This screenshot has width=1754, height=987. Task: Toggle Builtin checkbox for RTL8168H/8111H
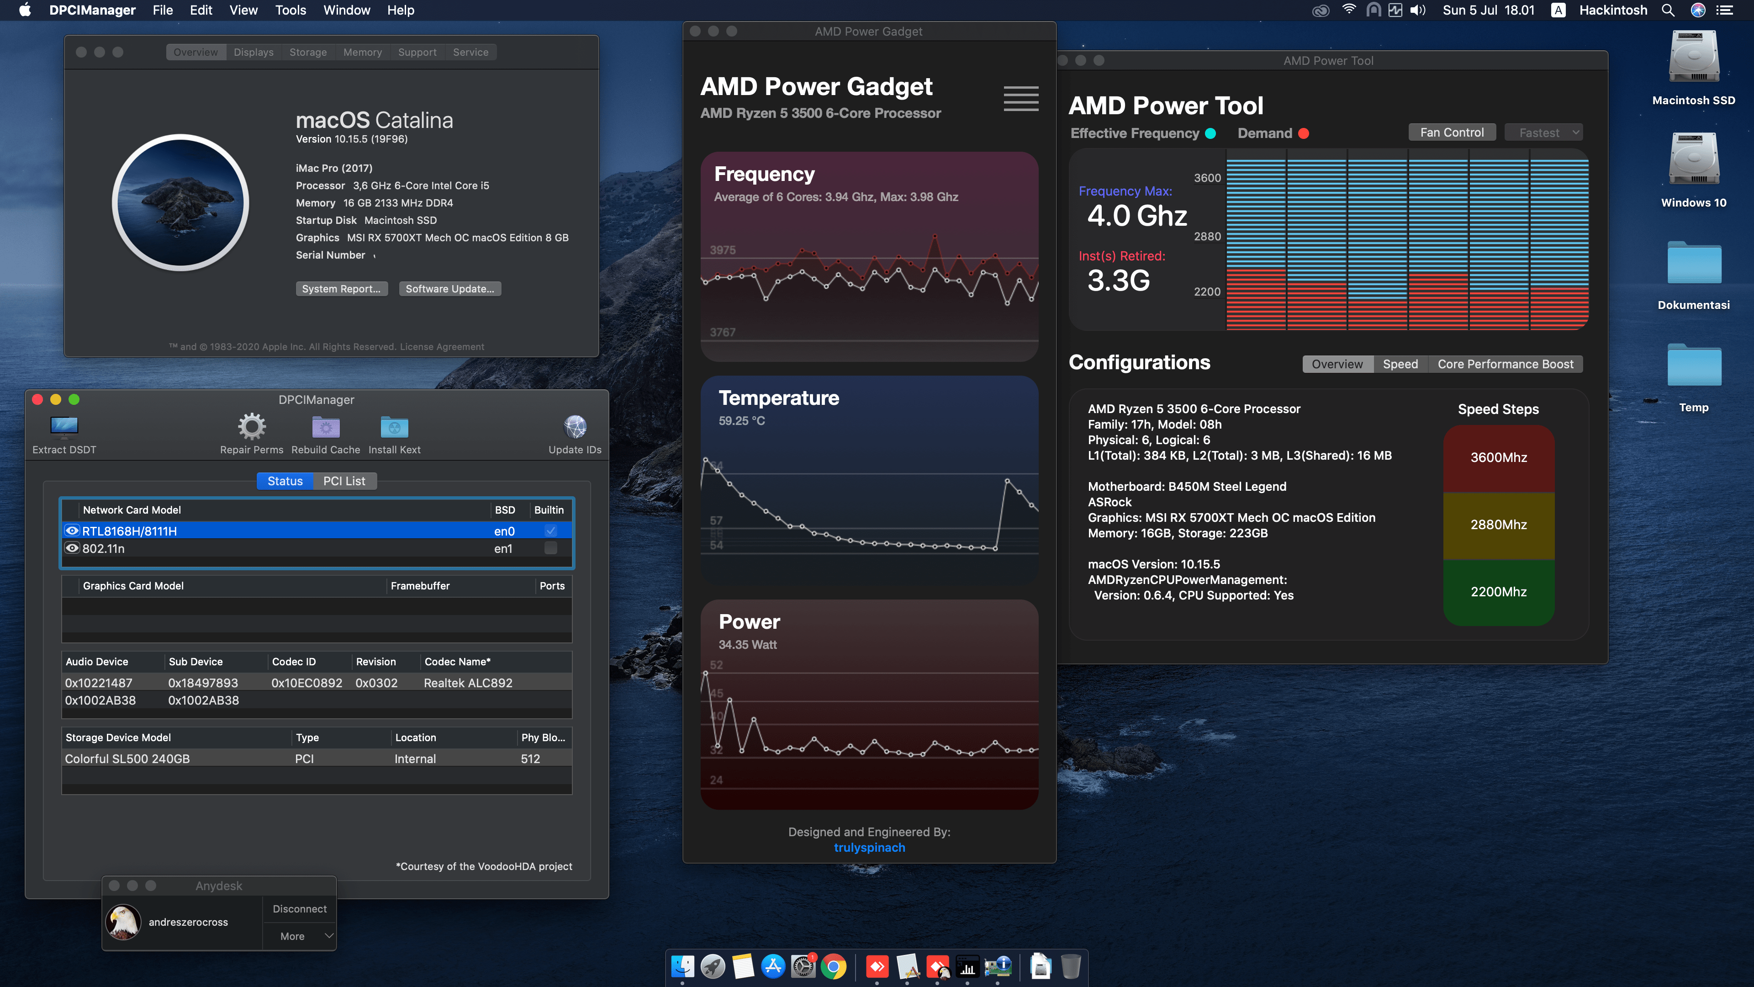coord(551,531)
